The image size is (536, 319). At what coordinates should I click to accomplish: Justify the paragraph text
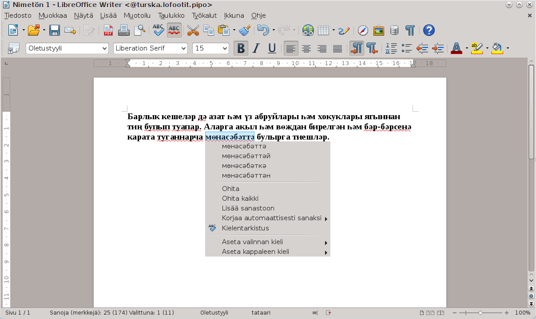pyautogui.click(x=338, y=48)
